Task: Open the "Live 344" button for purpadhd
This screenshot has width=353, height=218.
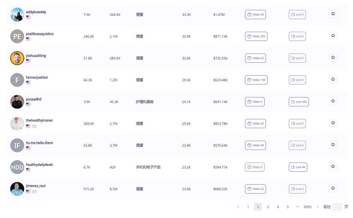Action: coord(299,102)
